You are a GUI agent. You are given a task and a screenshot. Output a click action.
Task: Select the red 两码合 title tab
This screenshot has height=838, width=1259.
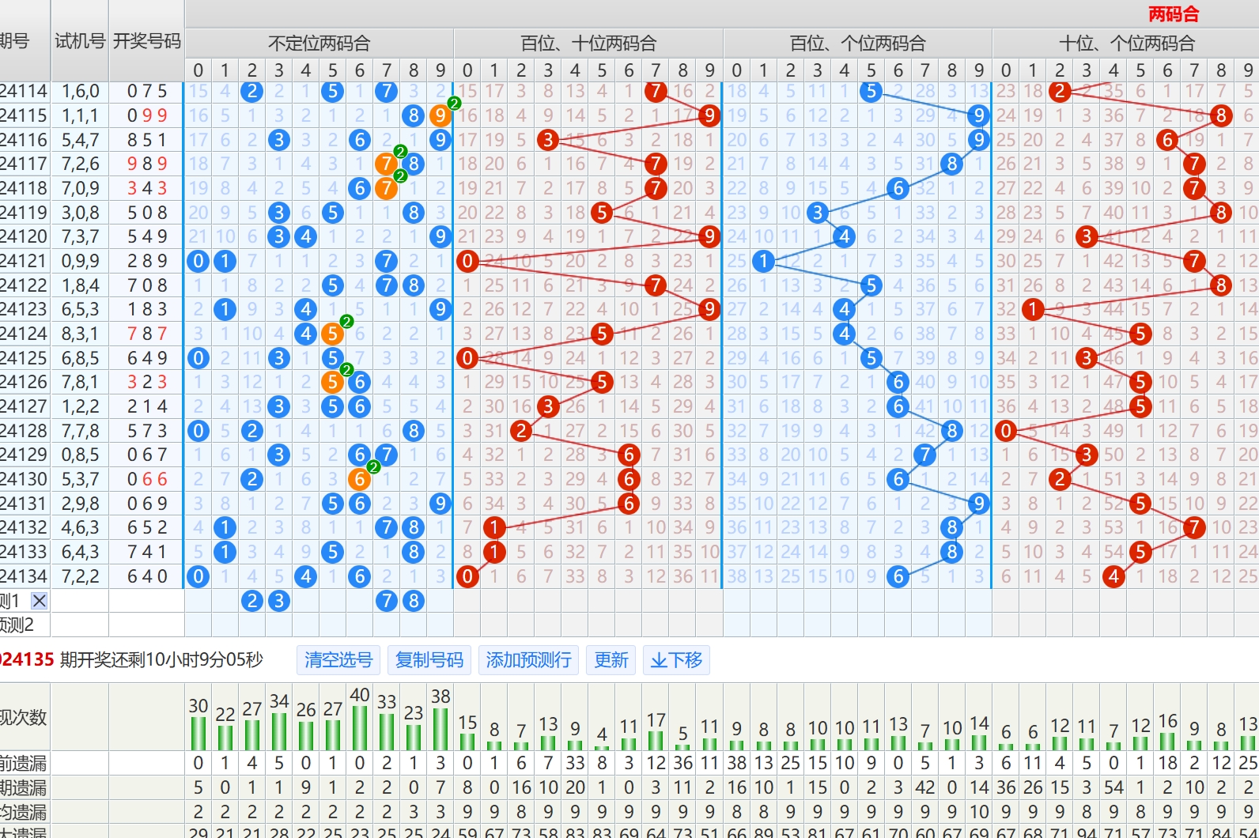1174,14
